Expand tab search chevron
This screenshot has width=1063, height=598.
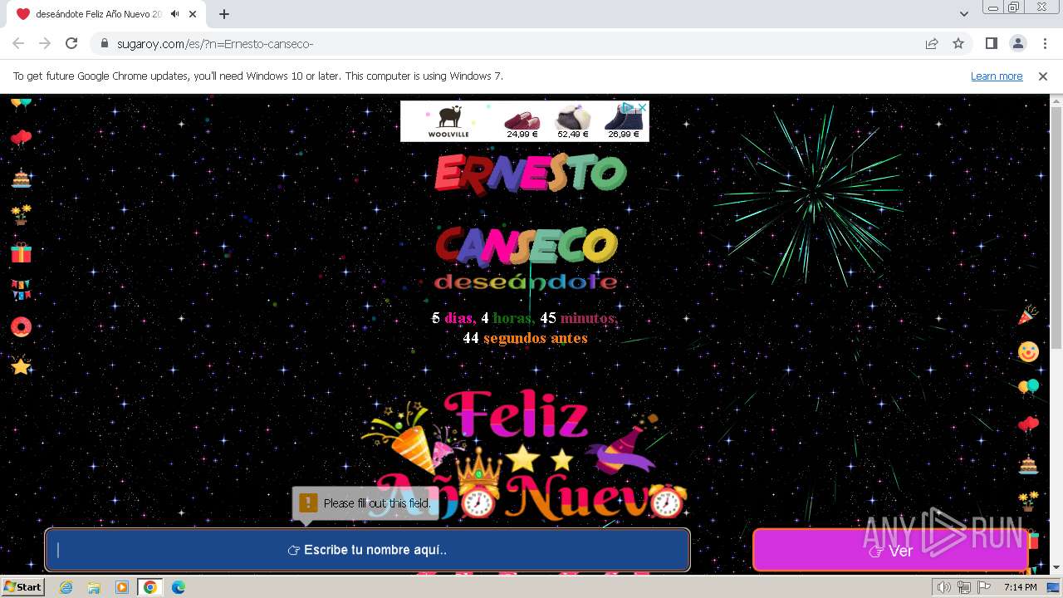(x=964, y=14)
